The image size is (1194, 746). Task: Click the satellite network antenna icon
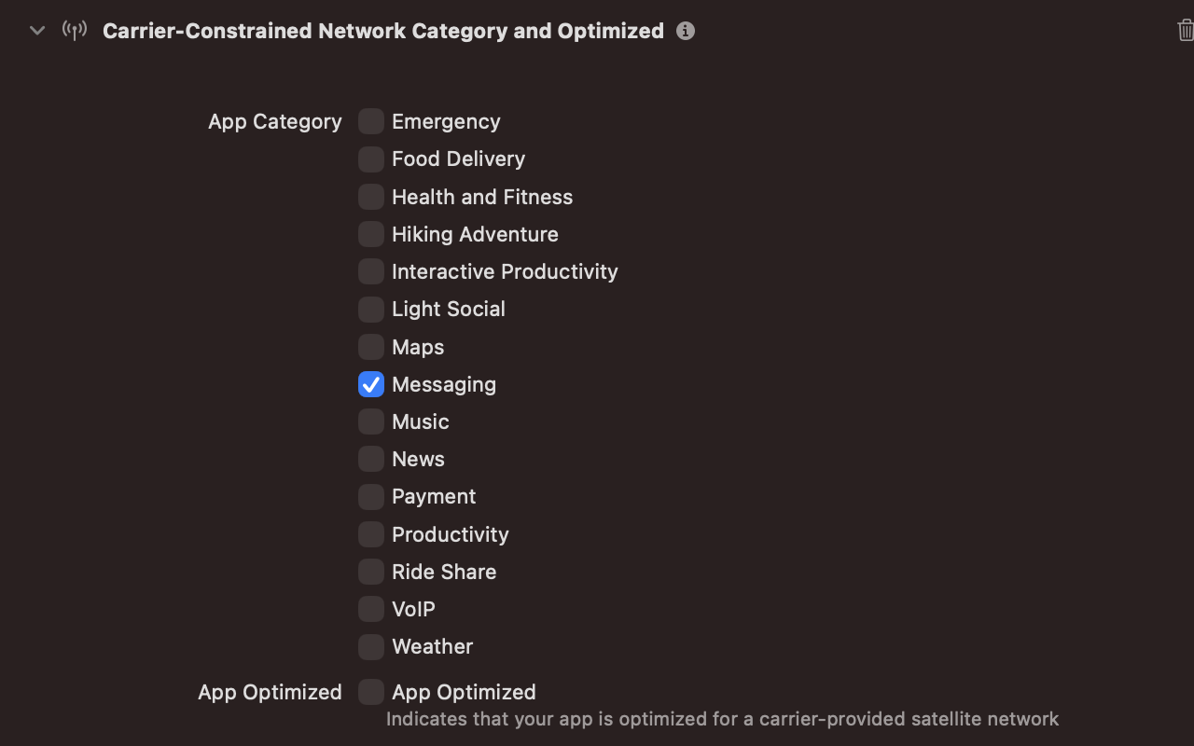point(74,30)
